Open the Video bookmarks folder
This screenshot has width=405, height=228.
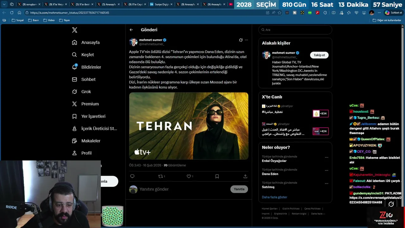49,20
